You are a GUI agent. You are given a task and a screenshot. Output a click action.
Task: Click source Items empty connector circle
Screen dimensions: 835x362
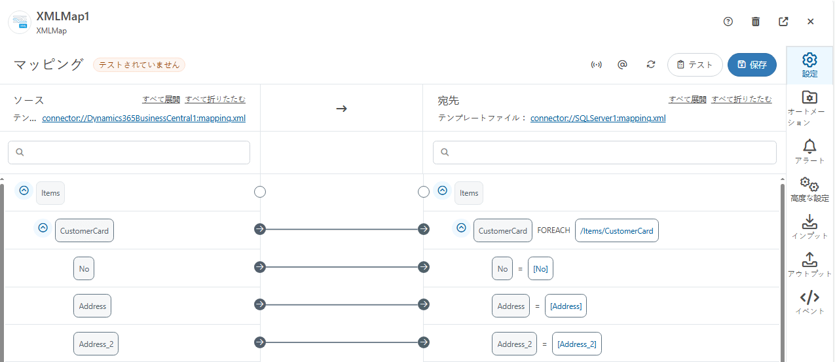tap(260, 192)
